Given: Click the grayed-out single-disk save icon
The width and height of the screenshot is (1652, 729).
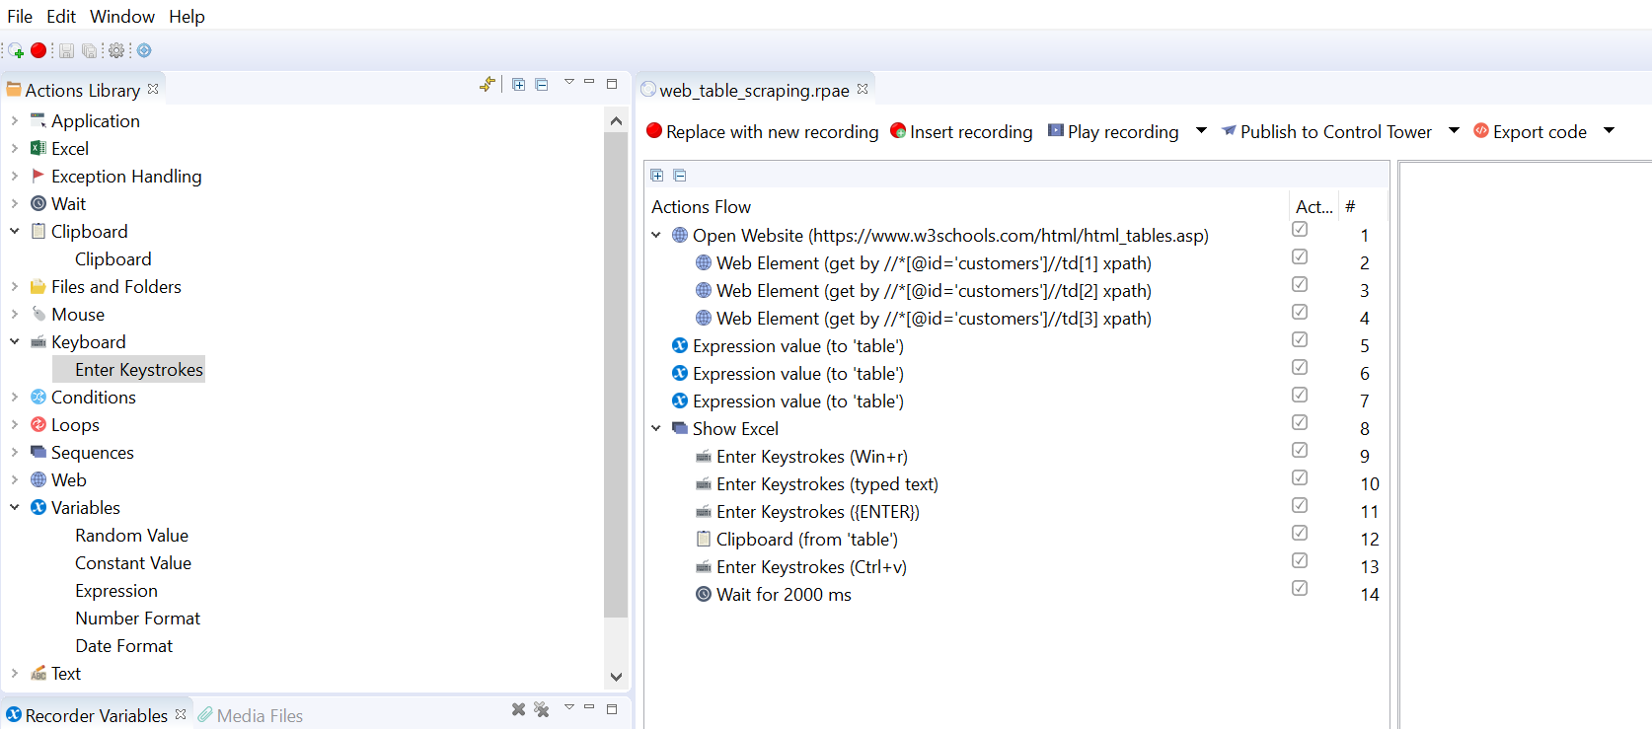Looking at the screenshot, I should tap(67, 50).
